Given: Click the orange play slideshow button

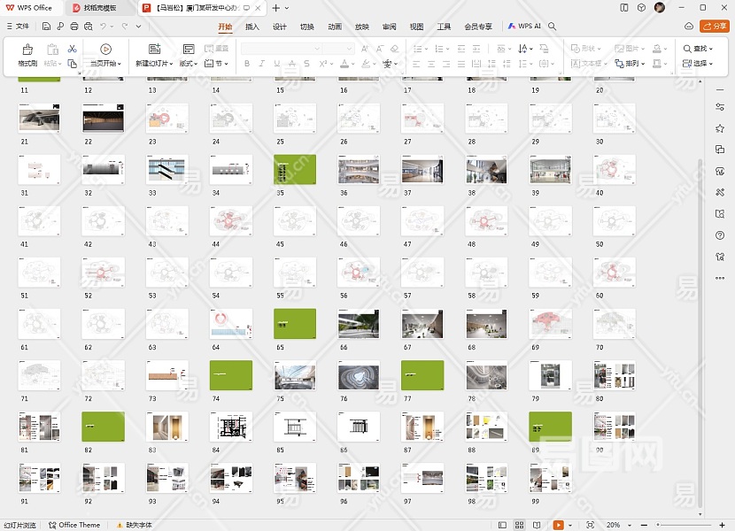Looking at the screenshot, I should (x=558, y=525).
